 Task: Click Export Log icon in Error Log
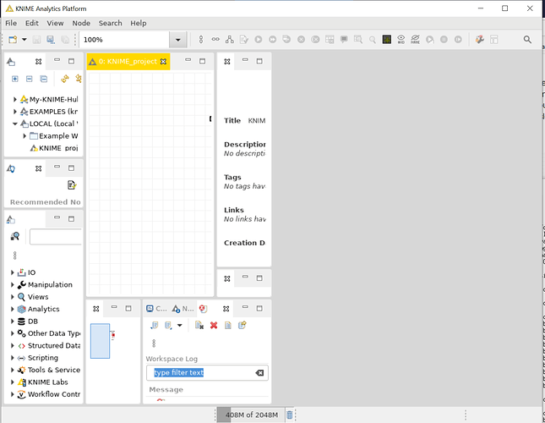pyautogui.click(x=154, y=325)
